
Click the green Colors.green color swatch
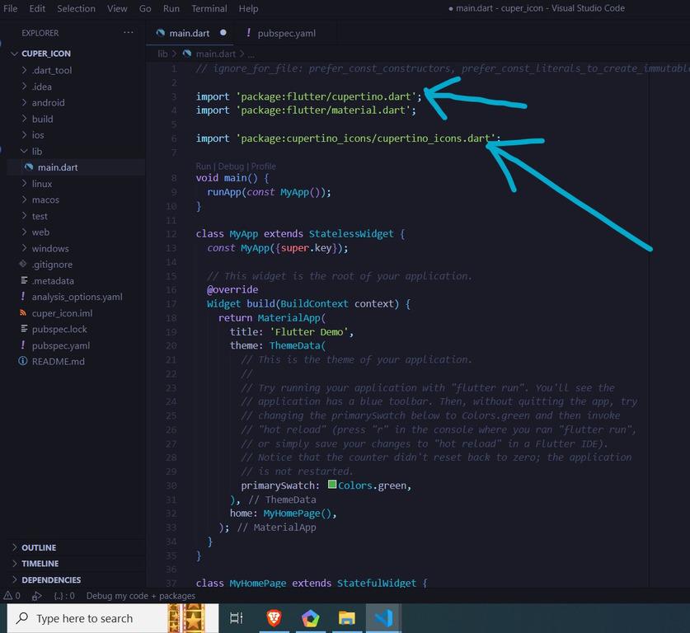click(x=332, y=485)
